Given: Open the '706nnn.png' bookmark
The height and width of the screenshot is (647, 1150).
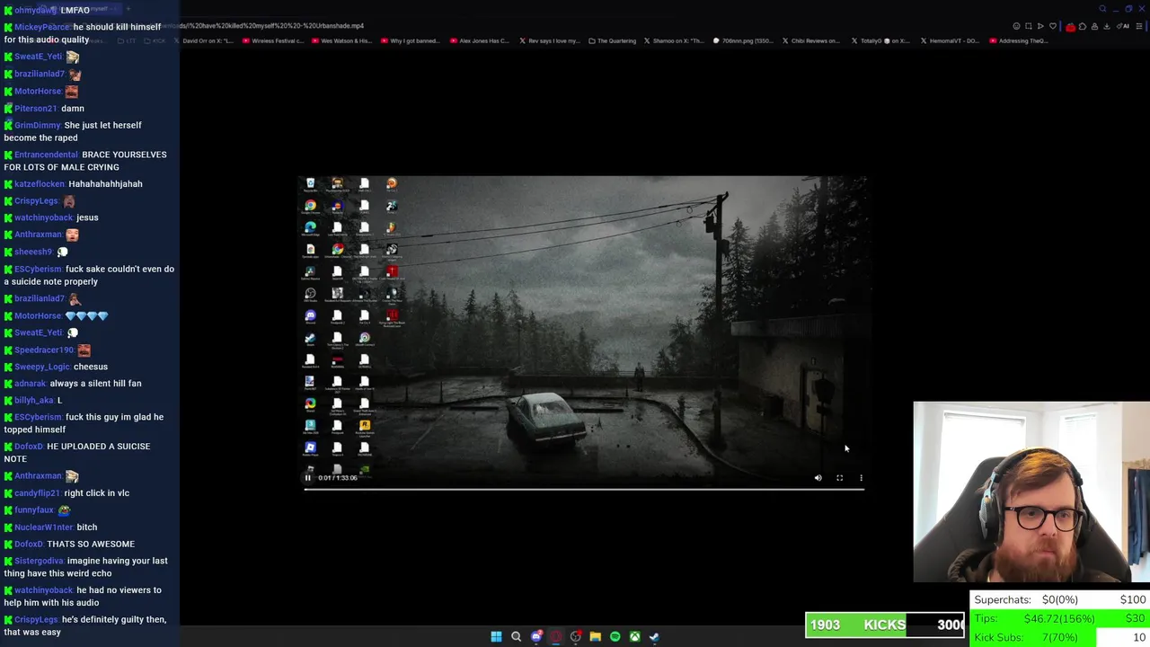Looking at the screenshot, I should (x=744, y=40).
